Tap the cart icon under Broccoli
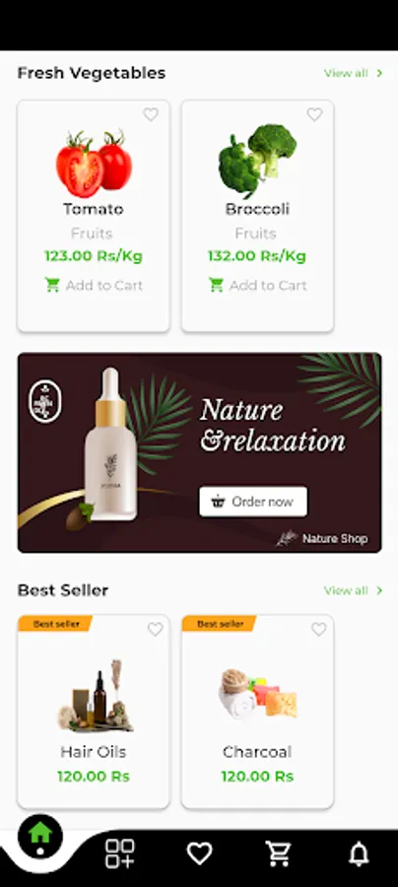398x887 pixels. (217, 285)
